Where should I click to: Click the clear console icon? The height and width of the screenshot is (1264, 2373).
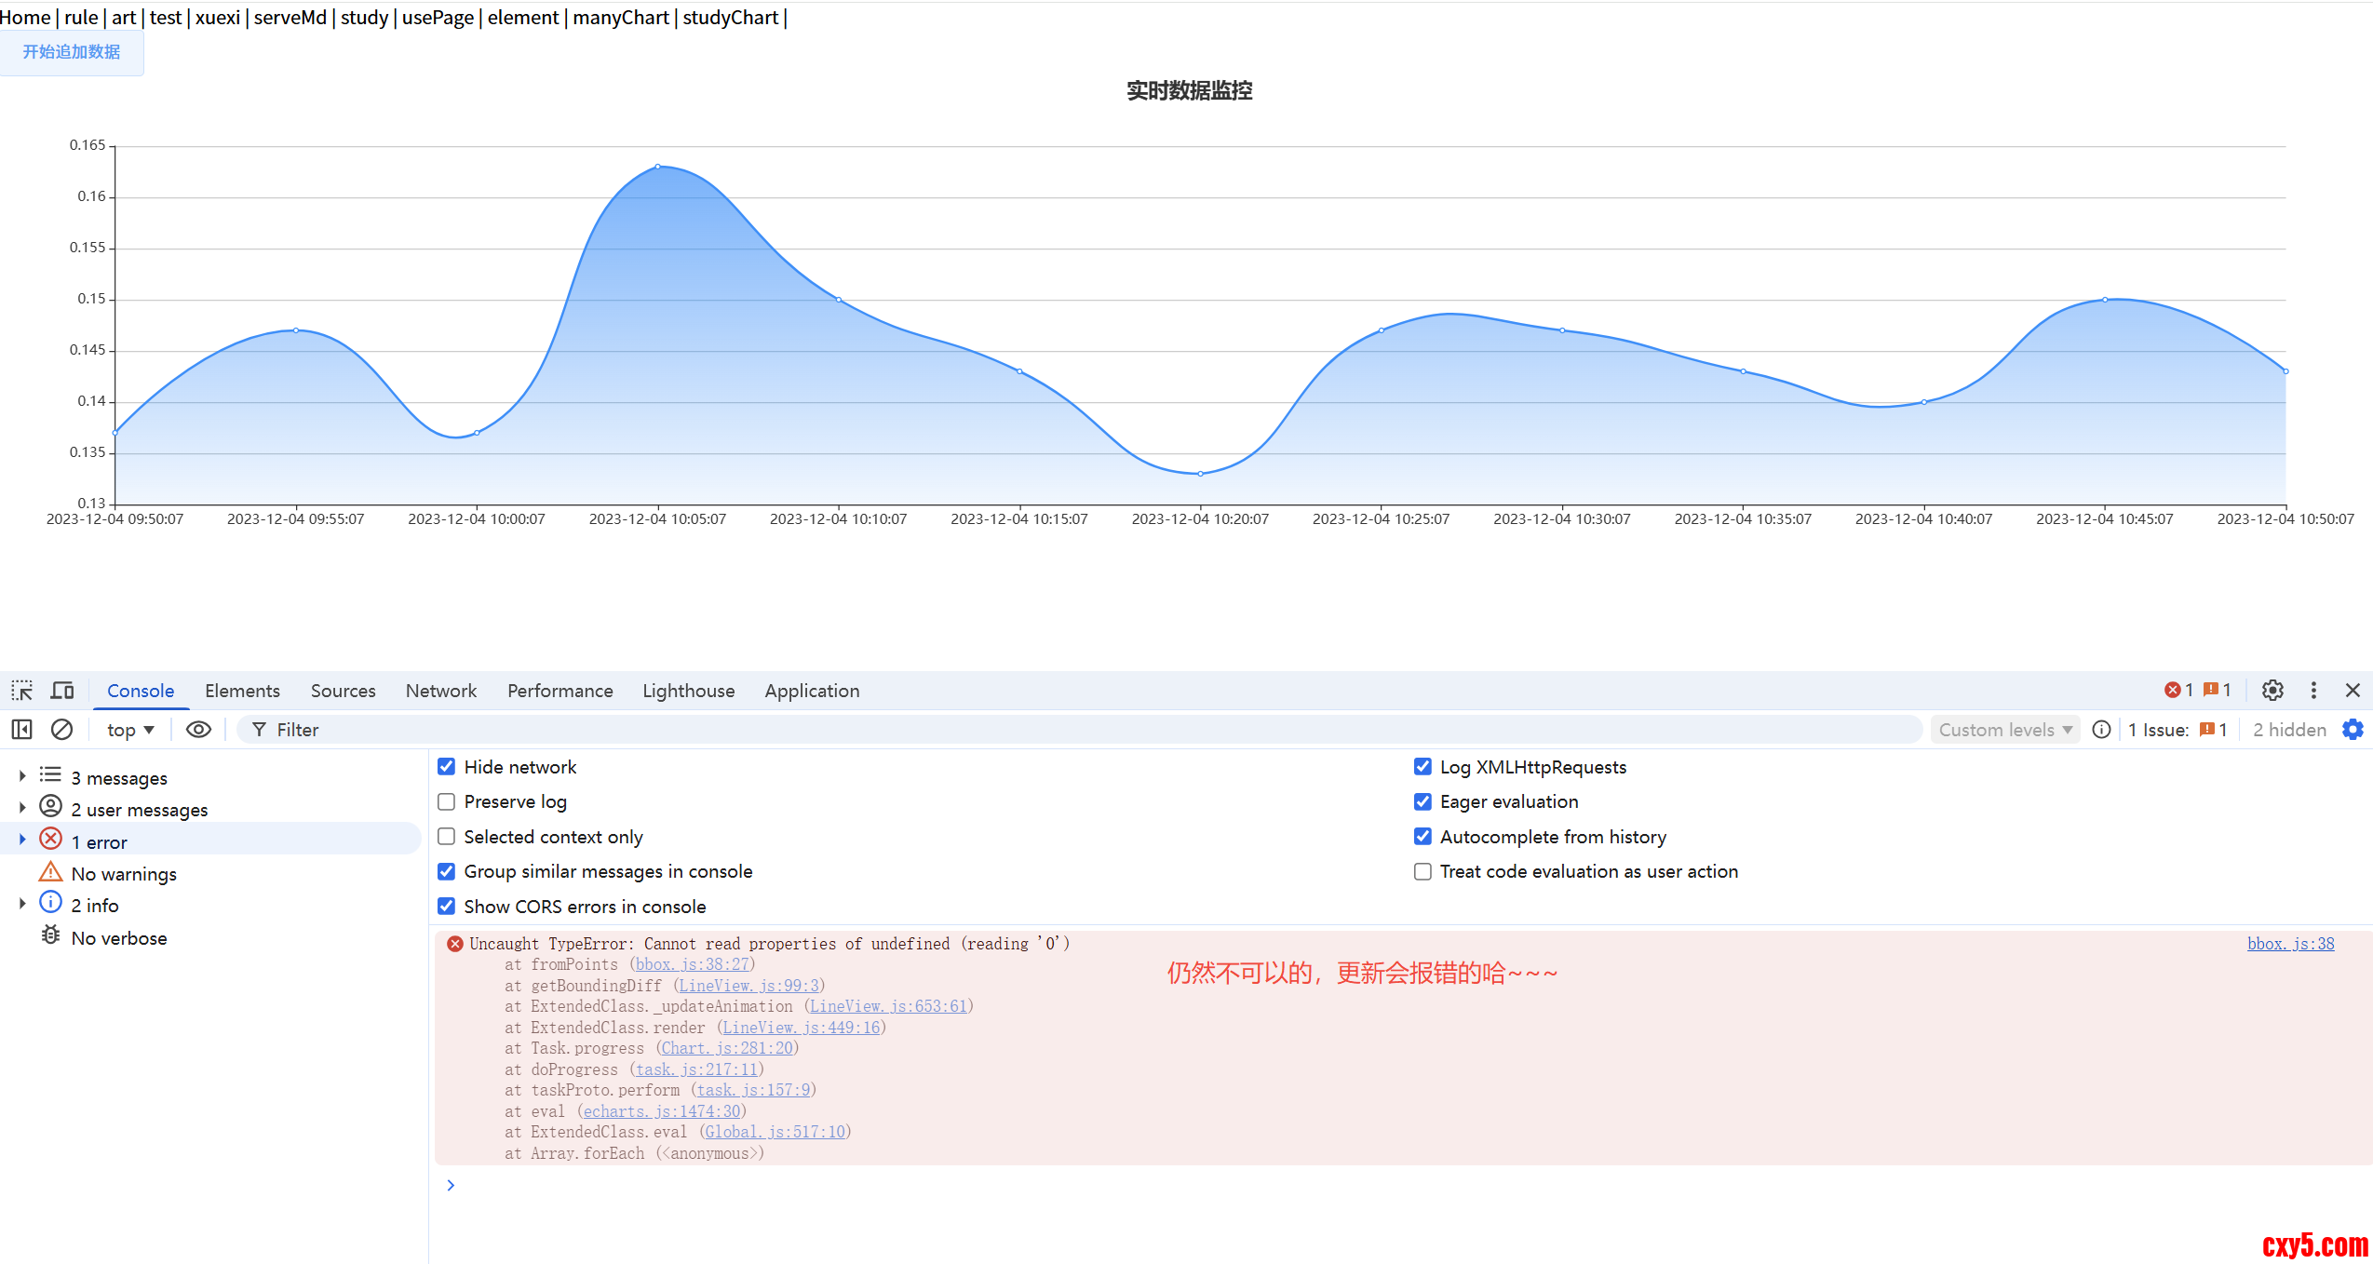pos(61,730)
